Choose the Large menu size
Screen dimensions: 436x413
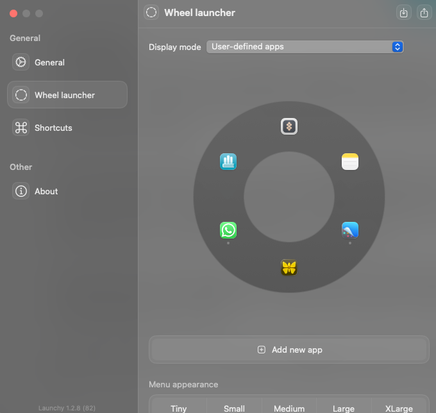(x=344, y=409)
